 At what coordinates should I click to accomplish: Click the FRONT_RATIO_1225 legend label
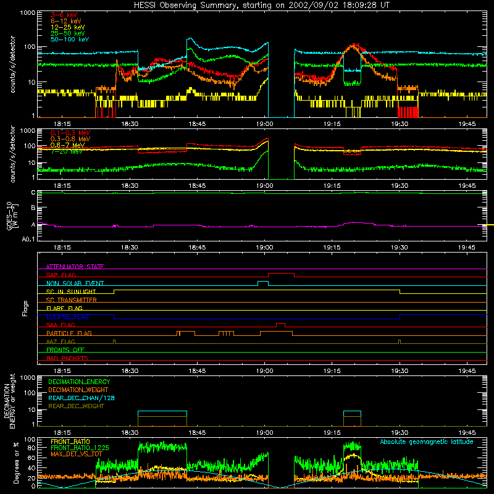[80, 448]
